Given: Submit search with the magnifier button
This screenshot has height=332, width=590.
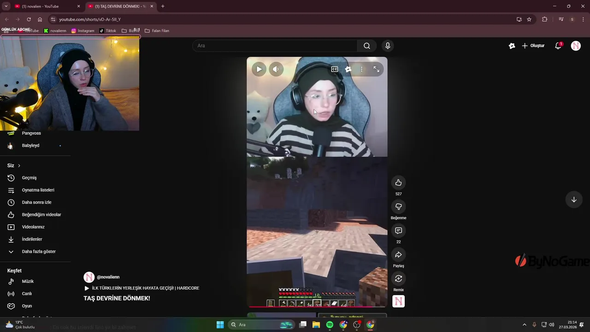Looking at the screenshot, I should point(367,46).
